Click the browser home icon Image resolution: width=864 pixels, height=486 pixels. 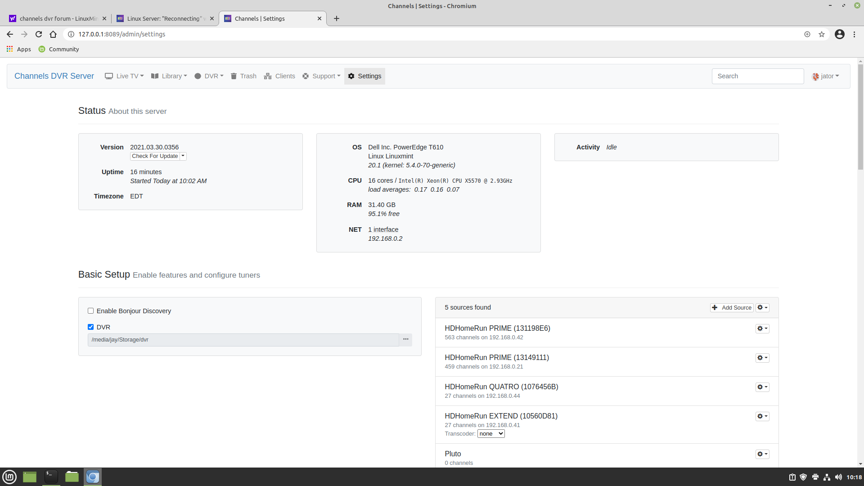(x=53, y=34)
